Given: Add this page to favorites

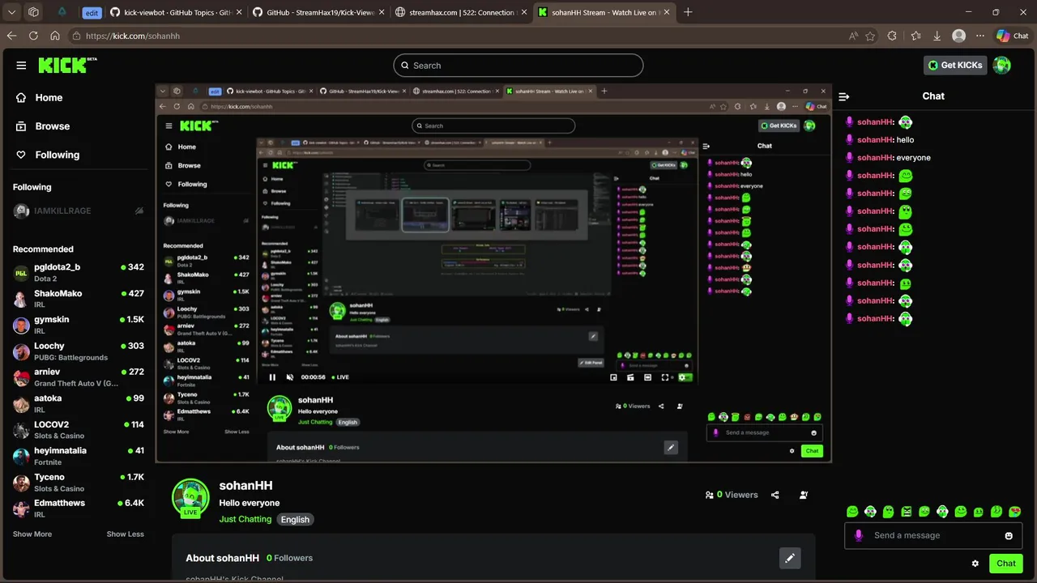Looking at the screenshot, I should tap(870, 36).
